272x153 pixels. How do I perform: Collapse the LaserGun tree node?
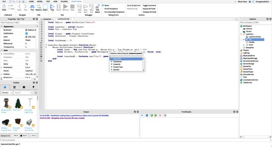(241, 34)
